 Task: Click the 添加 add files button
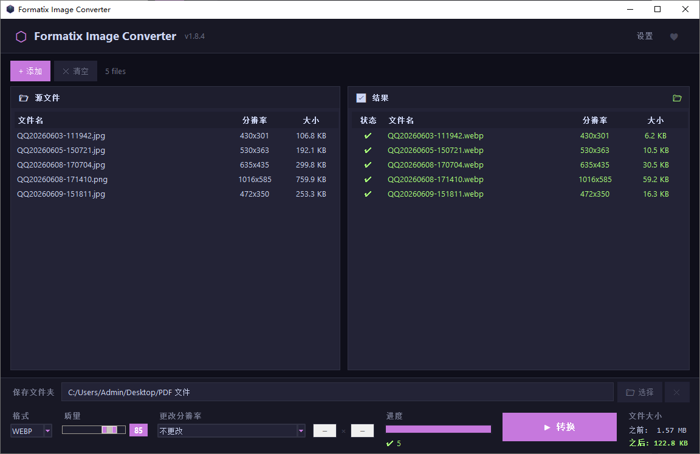[30, 71]
